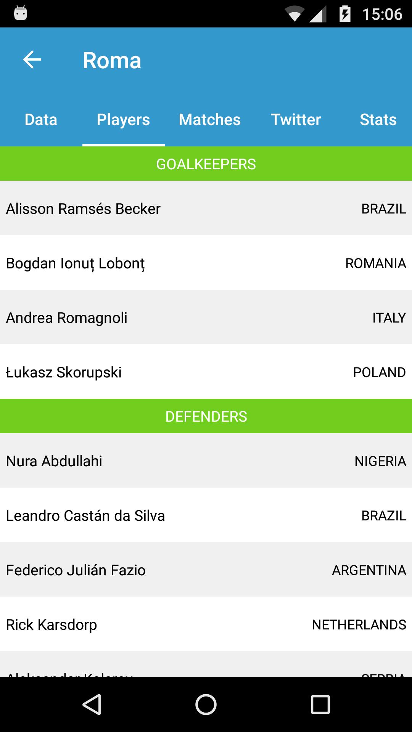Image resolution: width=412 pixels, height=732 pixels.
Task: Select defender Nura Abdullahi
Action: click(206, 461)
